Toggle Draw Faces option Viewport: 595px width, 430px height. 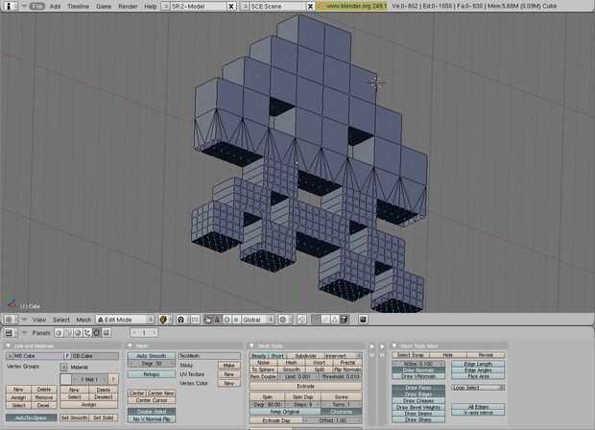[x=418, y=388]
